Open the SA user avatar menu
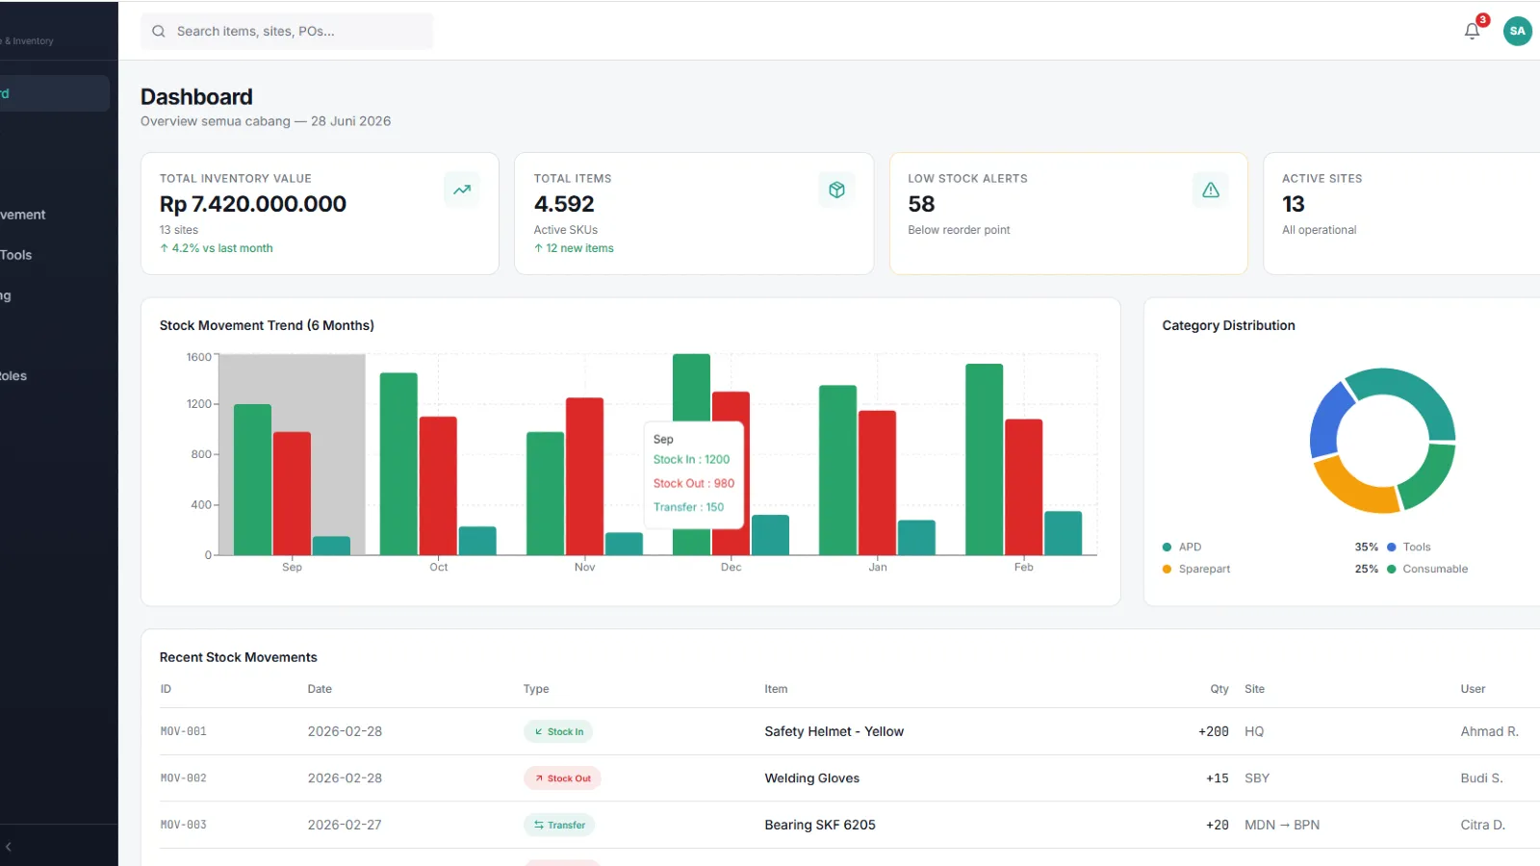 coord(1517,31)
